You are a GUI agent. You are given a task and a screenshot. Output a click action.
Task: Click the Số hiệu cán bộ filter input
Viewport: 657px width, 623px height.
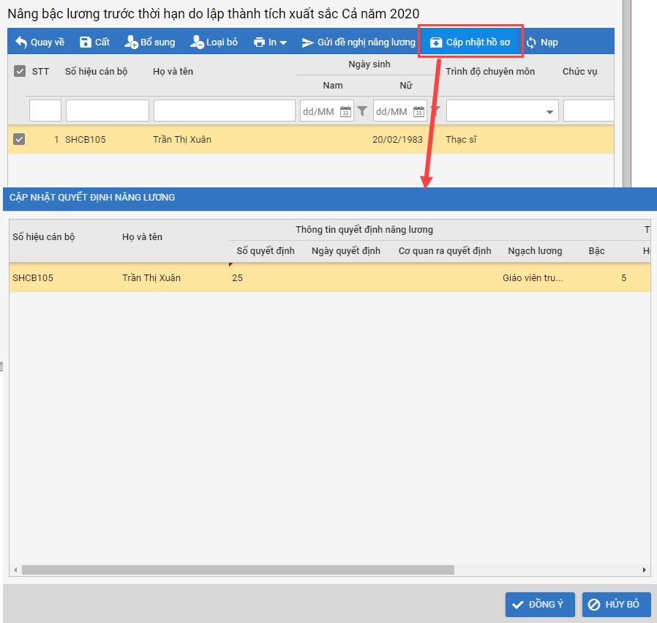tap(107, 111)
